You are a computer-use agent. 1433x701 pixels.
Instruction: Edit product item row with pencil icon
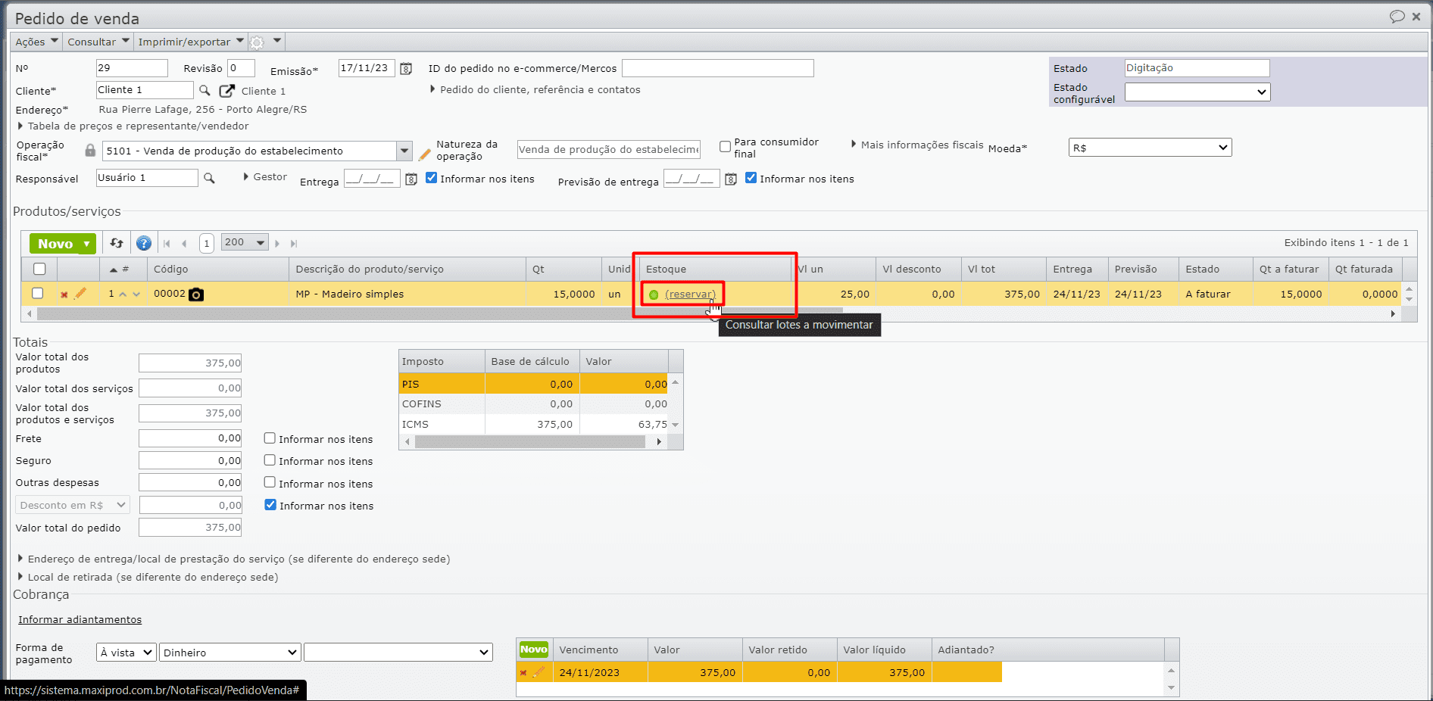[80, 293]
